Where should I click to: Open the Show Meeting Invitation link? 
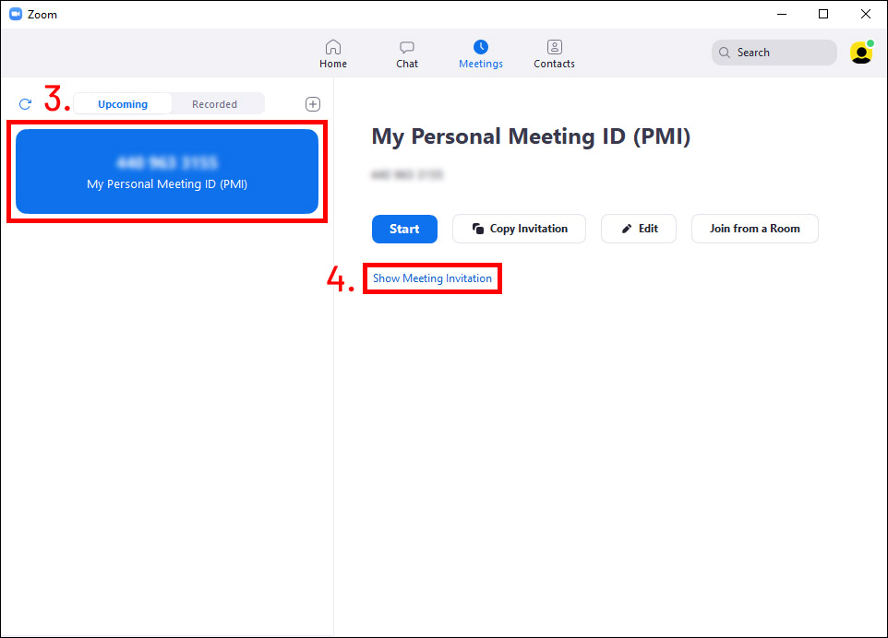[x=432, y=278]
